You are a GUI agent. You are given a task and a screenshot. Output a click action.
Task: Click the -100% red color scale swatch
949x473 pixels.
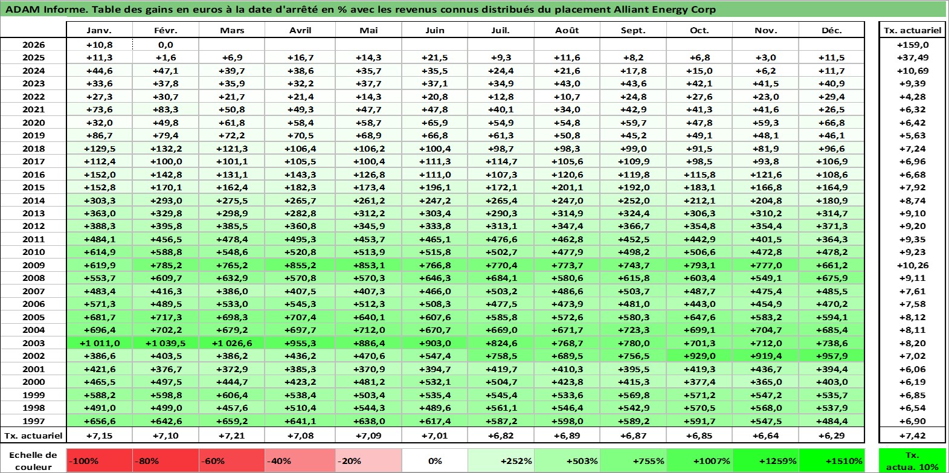click(x=99, y=460)
